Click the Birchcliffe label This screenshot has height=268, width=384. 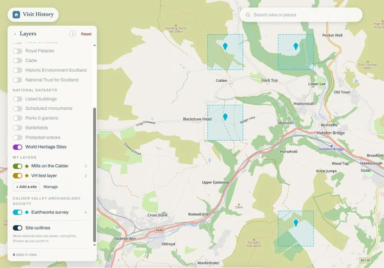[329, 125]
